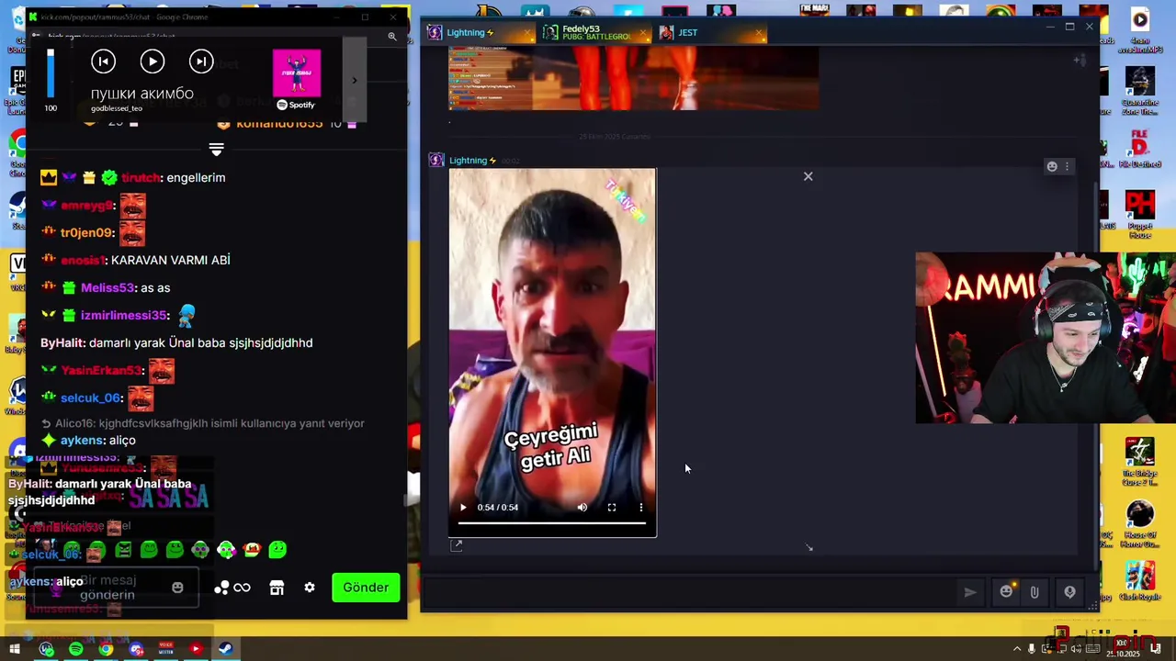Click the Gönder send button
Image resolution: width=1176 pixels, height=661 pixels.
[366, 588]
